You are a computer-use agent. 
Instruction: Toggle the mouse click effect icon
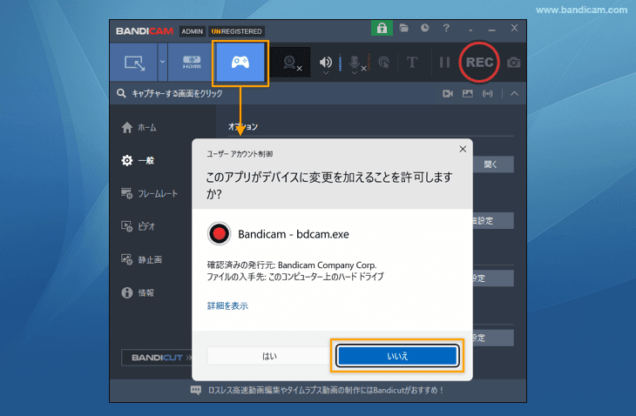[x=383, y=63]
